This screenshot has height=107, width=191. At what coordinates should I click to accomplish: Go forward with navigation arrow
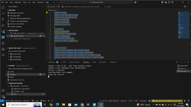pos(57,2)
